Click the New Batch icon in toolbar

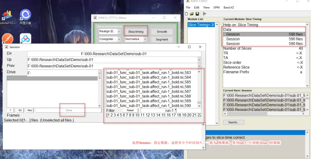coord(187,14)
